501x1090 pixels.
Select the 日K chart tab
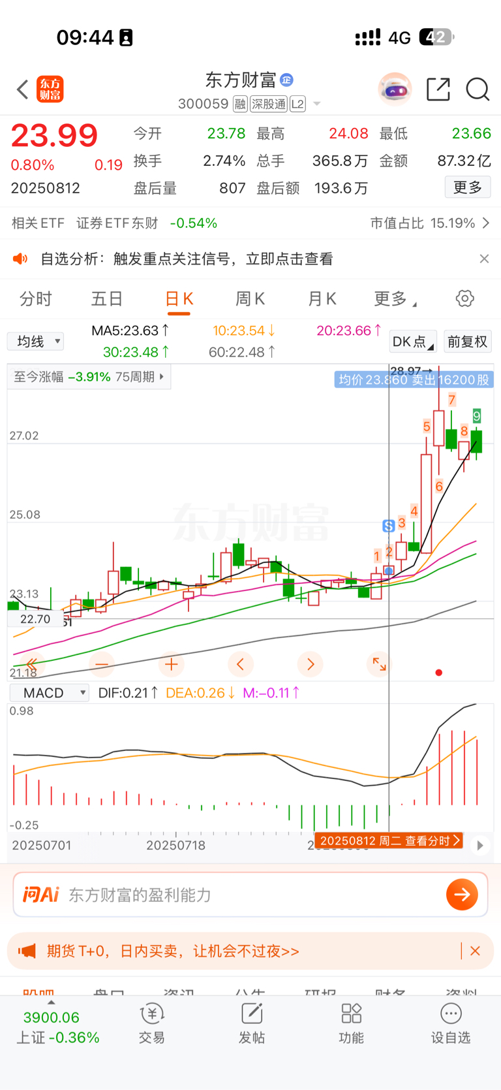coord(179,299)
